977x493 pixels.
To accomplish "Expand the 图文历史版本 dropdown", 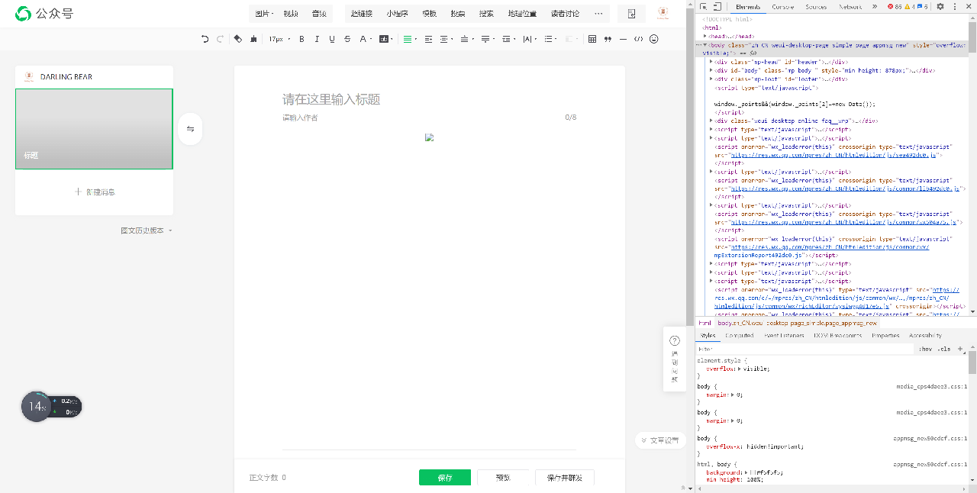I will click(147, 230).
